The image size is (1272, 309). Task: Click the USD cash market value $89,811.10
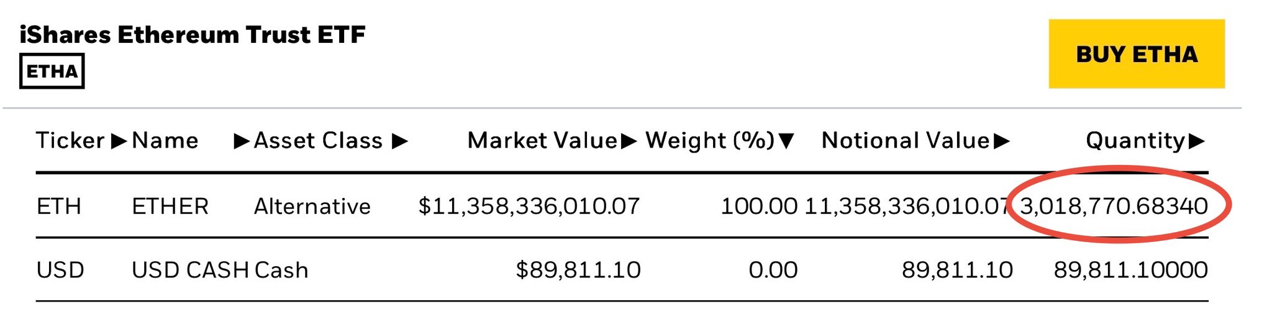pos(578,270)
